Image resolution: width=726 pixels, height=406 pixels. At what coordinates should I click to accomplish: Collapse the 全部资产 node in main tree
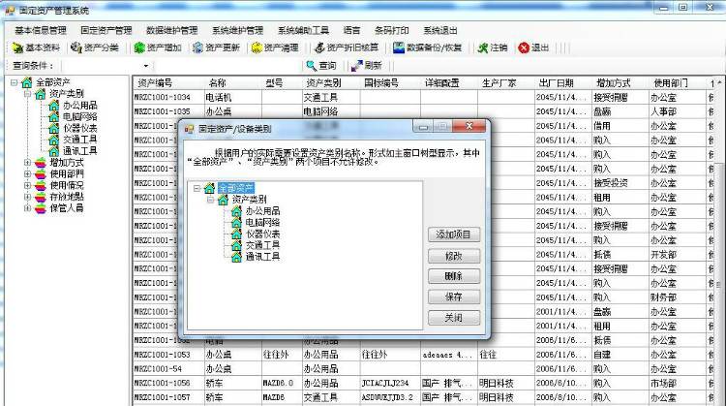(14, 83)
